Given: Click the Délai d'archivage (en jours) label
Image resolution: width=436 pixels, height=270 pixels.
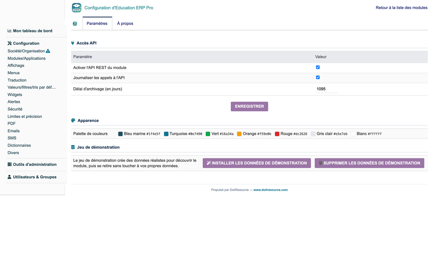Looking at the screenshot, I should pos(98,89).
